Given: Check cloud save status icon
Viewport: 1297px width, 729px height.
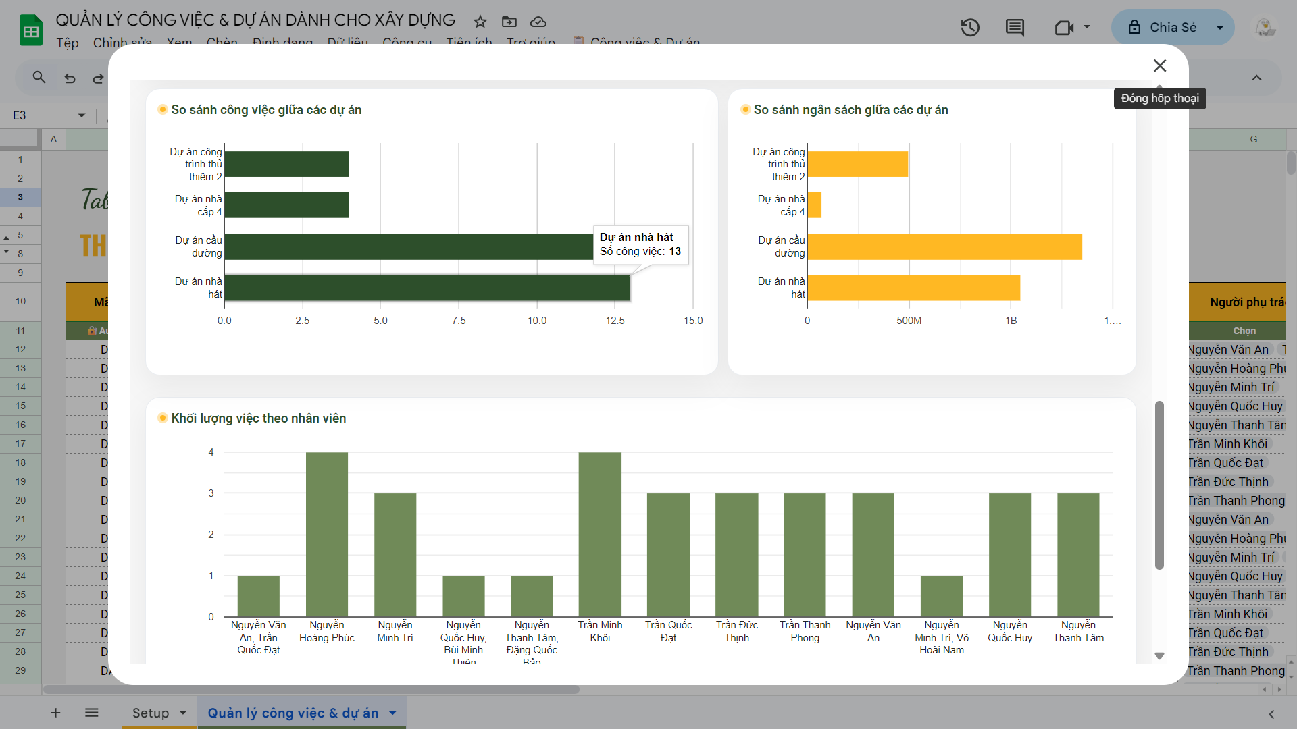Looking at the screenshot, I should [538, 22].
